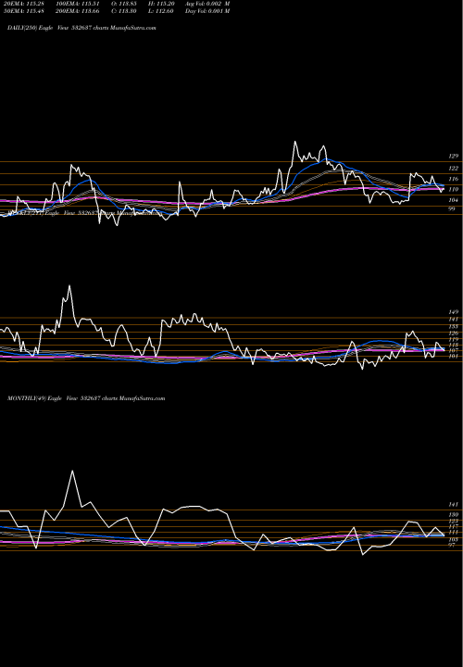Click the 133 price label on weekly chart

tap(453, 326)
